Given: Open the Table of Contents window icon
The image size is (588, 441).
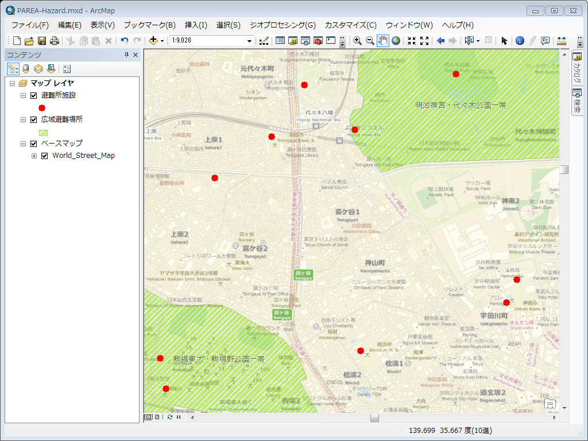Looking at the screenshot, I should [x=280, y=41].
